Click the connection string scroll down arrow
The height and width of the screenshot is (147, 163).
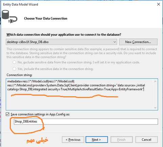tap(155, 108)
